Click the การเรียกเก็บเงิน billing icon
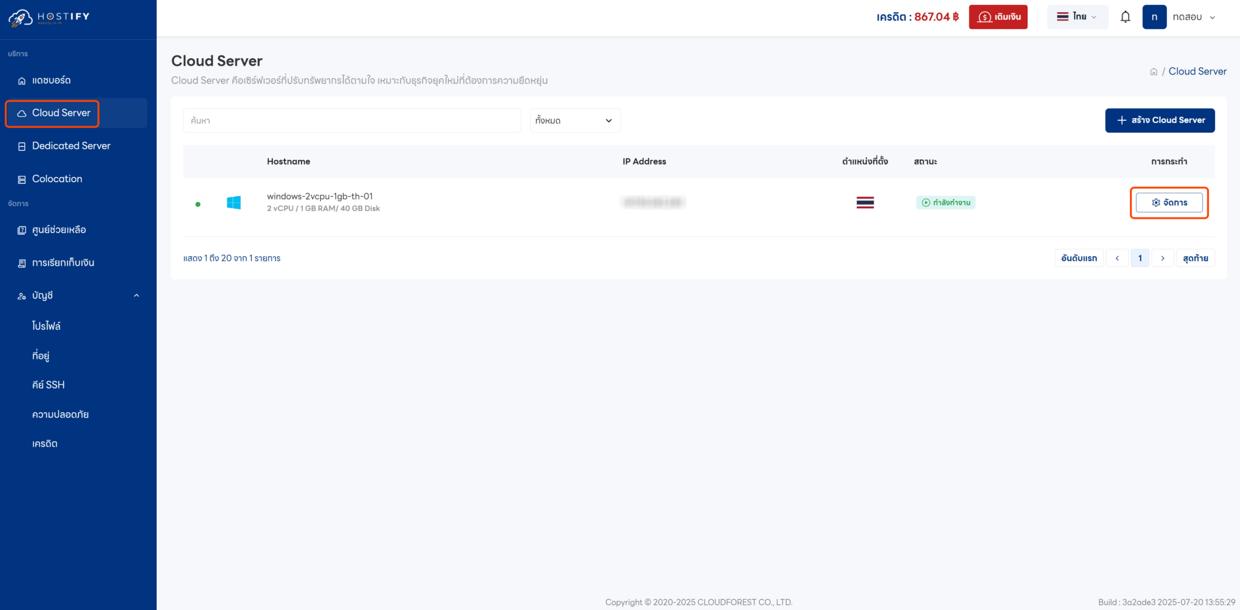Image resolution: width=1240 pixels, height=610 pixels. click(x=21, y=262)
